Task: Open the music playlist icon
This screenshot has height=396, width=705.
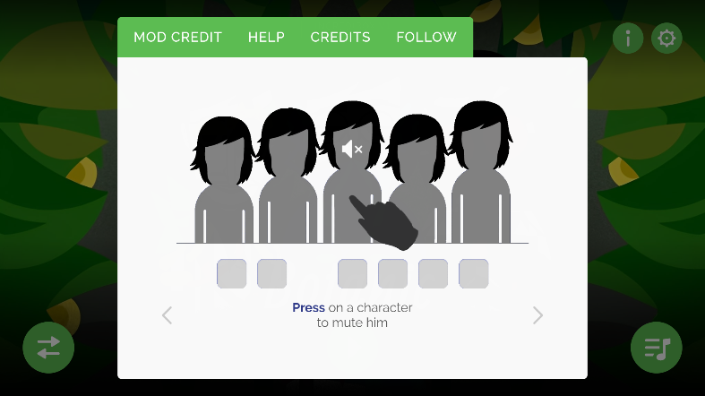Action: click(656, 348)
